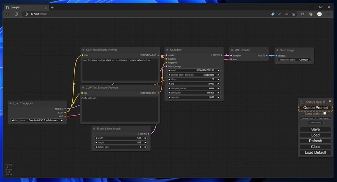337x182 pixels.
Task: Click control_after_generate right arrow
Action: coord(218,75)
